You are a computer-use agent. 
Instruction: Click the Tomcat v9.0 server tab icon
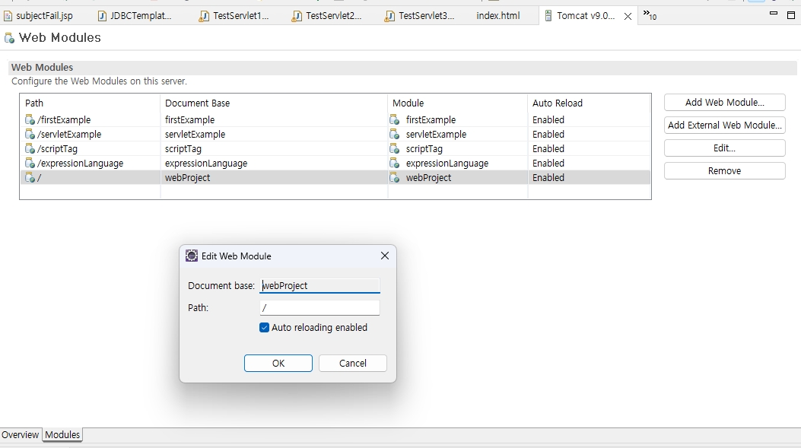pyautogui.click(x=548, y=16)
